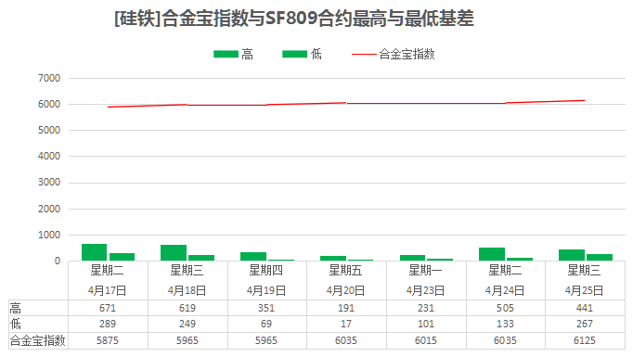This screenshot has height=357, width=633.
Task: Select the red 合金宝指数 legend line
Action: [x=364, y=54]
